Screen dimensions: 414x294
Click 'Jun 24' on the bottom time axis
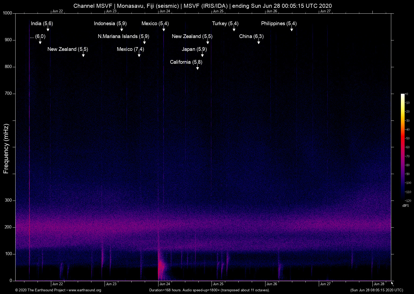[165, 284]
